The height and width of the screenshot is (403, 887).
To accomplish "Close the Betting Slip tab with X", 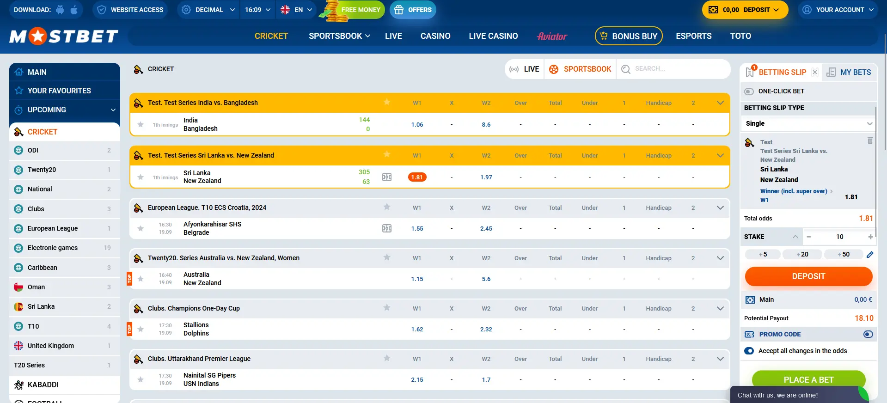I will (x=815, y=72).
